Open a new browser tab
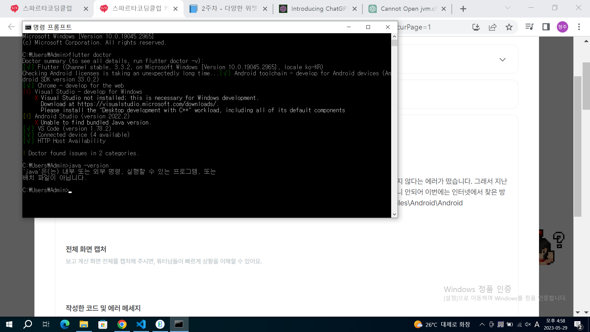Screen dimensions: 590x332 coord(463,9)
